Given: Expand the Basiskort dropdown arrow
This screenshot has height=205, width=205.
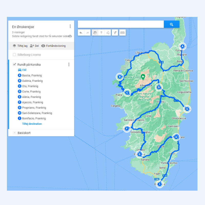Looking at the screenshot, I should (x=15, y=133).
